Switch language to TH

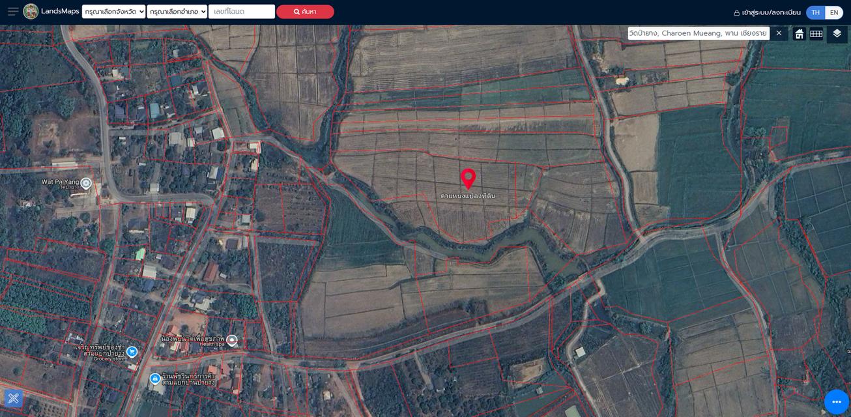pos(815,12)
